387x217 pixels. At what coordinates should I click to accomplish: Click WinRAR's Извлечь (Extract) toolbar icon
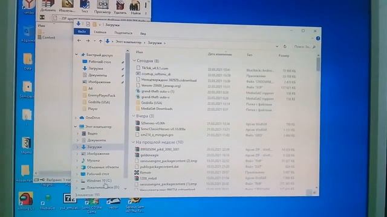pos(67,6)
